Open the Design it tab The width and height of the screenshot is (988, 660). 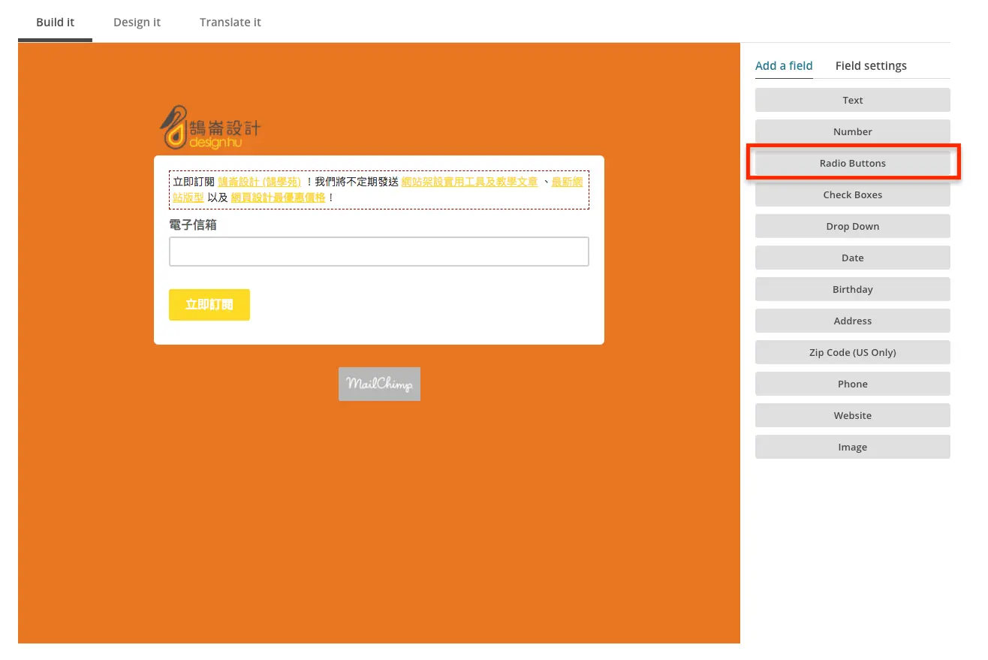(x=137, y=22)
